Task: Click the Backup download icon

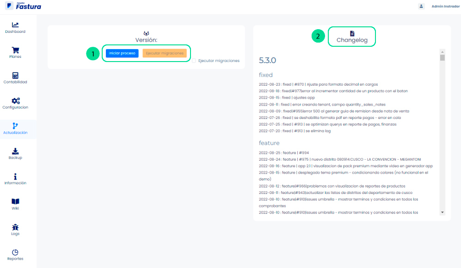Action: tap(15, 151)
